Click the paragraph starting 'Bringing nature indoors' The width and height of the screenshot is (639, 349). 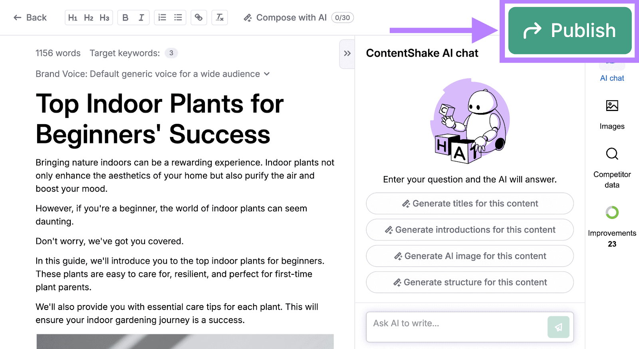185,176
